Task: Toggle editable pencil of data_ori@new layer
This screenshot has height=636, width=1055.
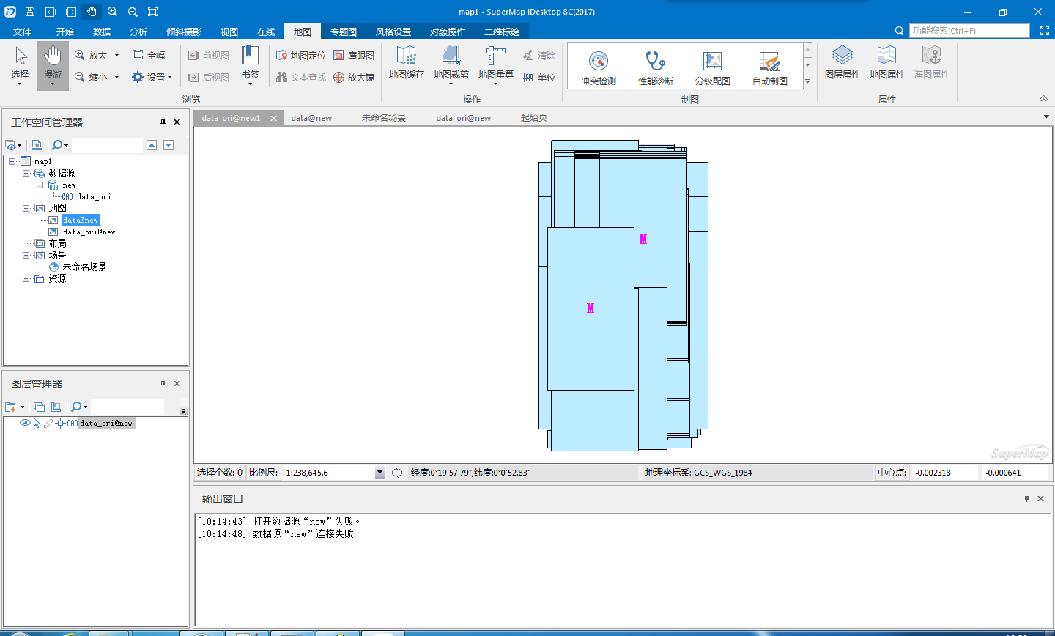Action: click(48, 423)
